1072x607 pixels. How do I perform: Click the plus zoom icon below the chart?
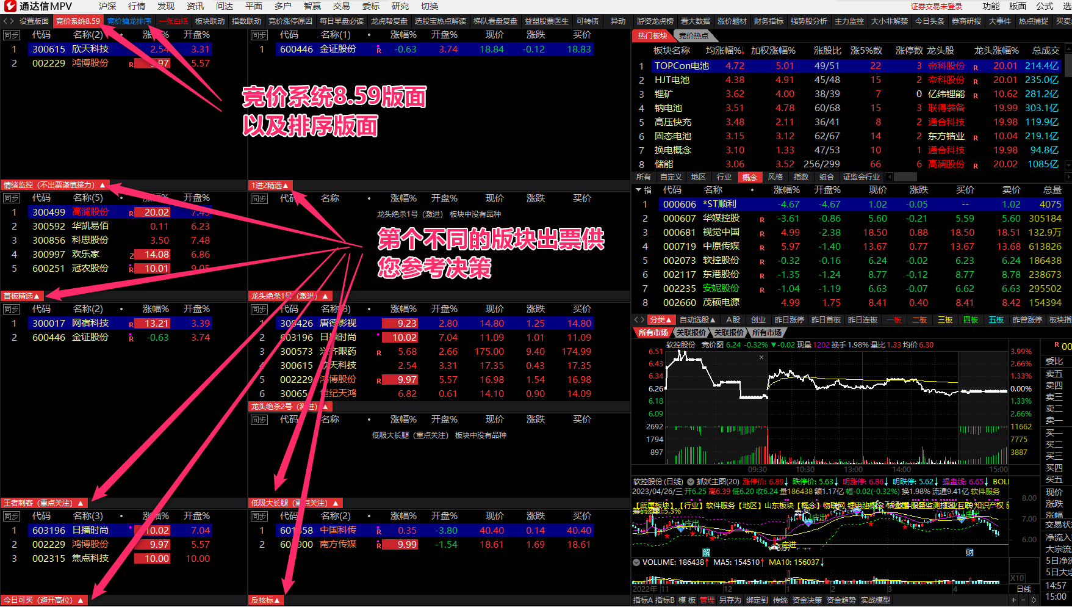(x=1014, y=600)
